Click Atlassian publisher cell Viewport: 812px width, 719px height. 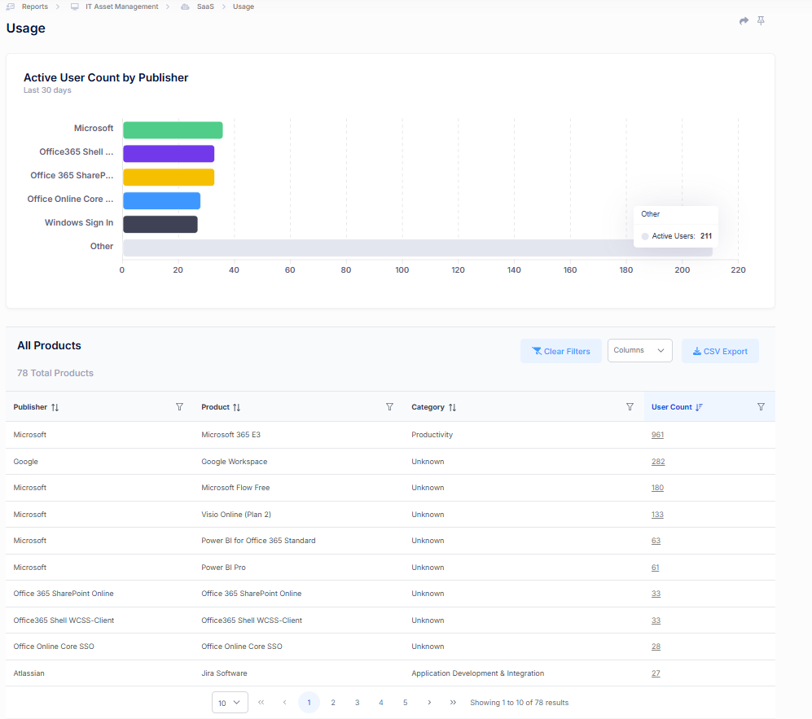(29, 673)
